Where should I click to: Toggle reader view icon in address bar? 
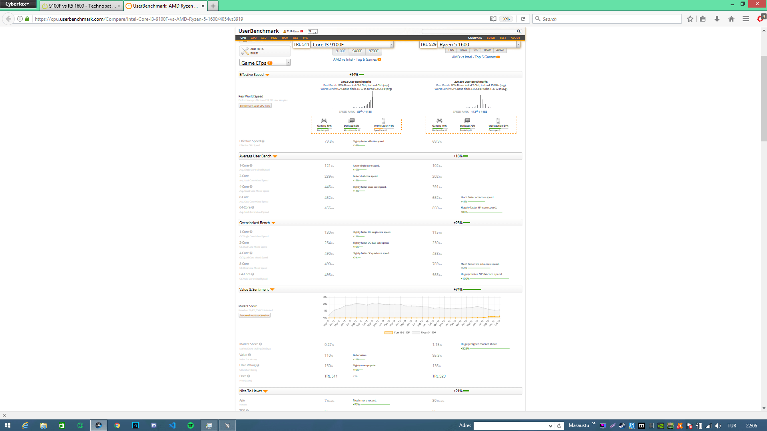click(493, 19)
